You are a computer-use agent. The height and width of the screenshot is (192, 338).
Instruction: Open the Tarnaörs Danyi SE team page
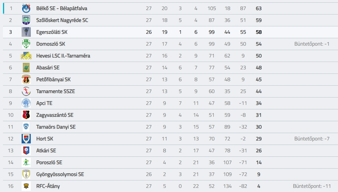pos(56,127)
